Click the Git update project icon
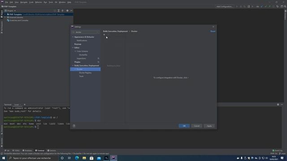 (261, 6)
